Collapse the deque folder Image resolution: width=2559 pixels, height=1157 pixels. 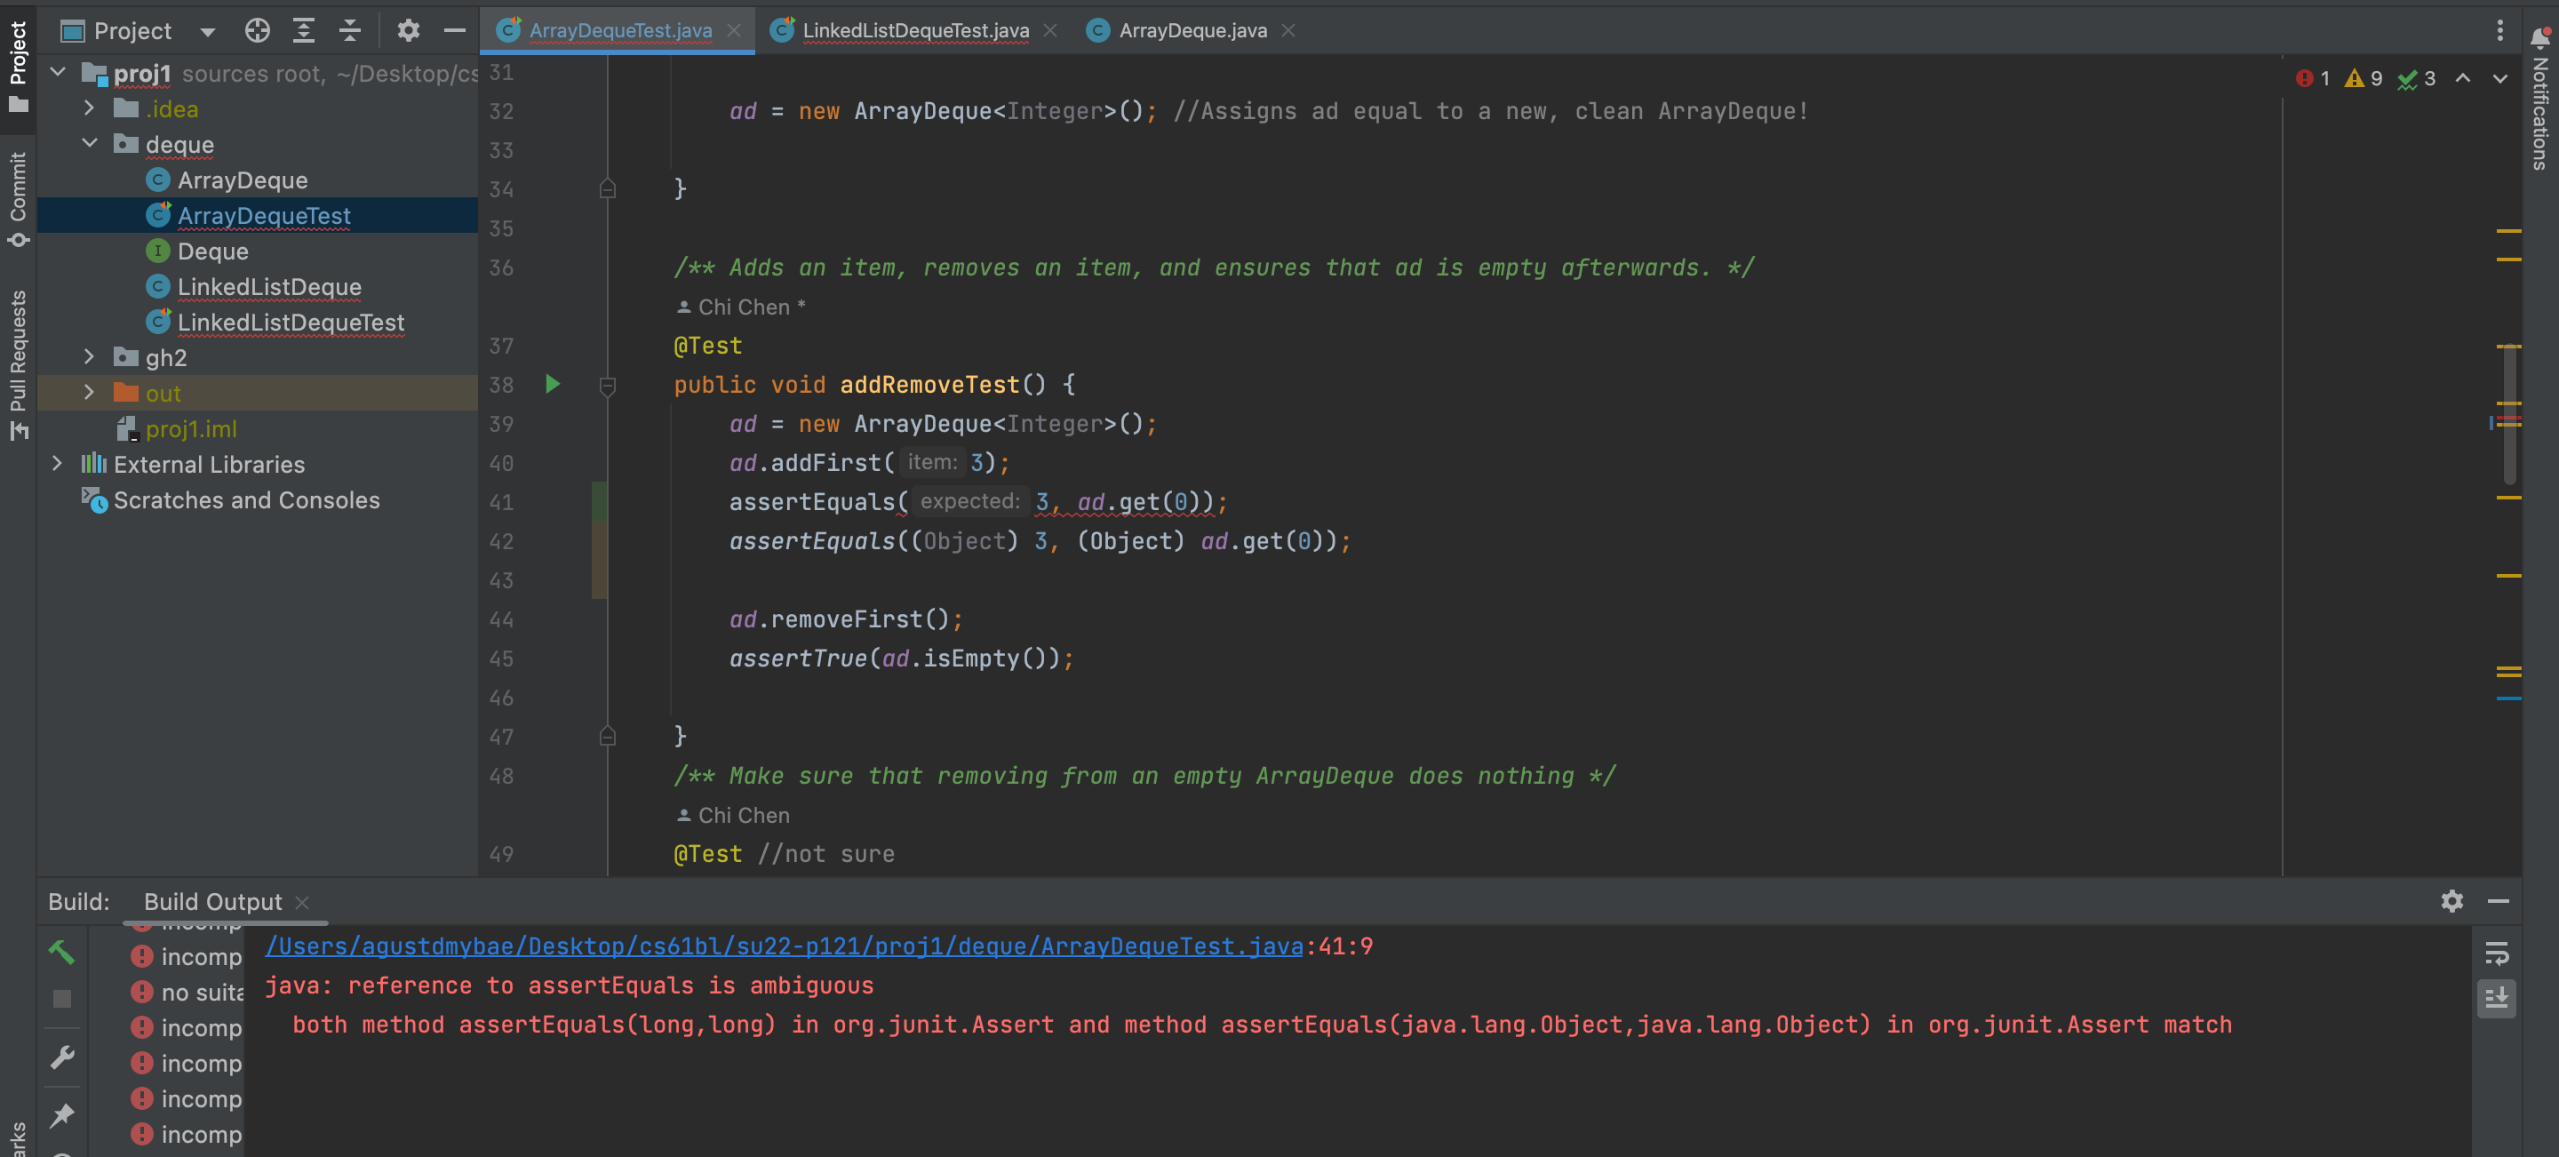(x=90, y=144)
